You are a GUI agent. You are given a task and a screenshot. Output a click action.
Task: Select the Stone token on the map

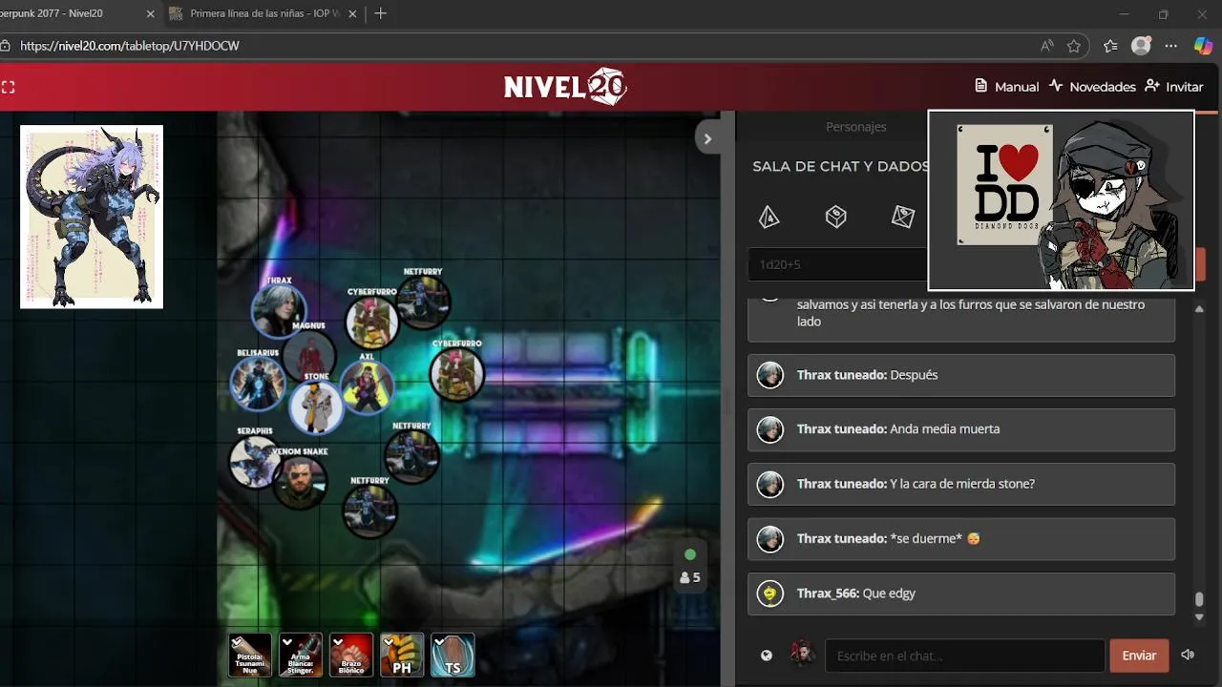pos(316,406)
